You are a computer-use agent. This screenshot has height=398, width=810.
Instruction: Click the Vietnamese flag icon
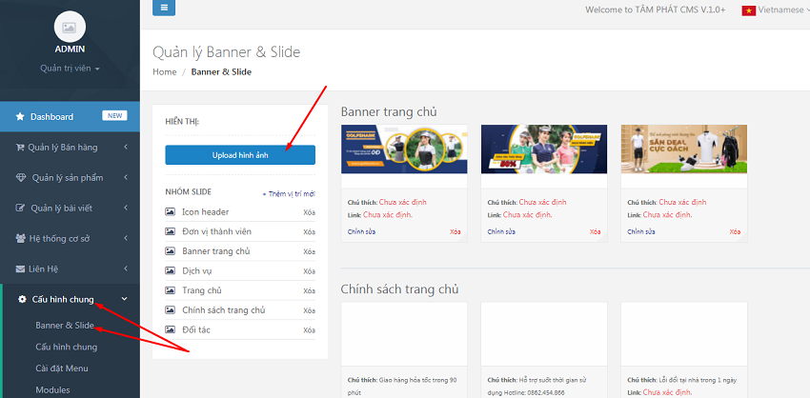[749, 10]
